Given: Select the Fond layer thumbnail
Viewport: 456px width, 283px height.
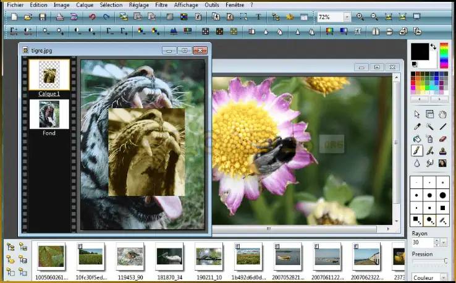Looking at the screenshot, I should coord(49,114).
